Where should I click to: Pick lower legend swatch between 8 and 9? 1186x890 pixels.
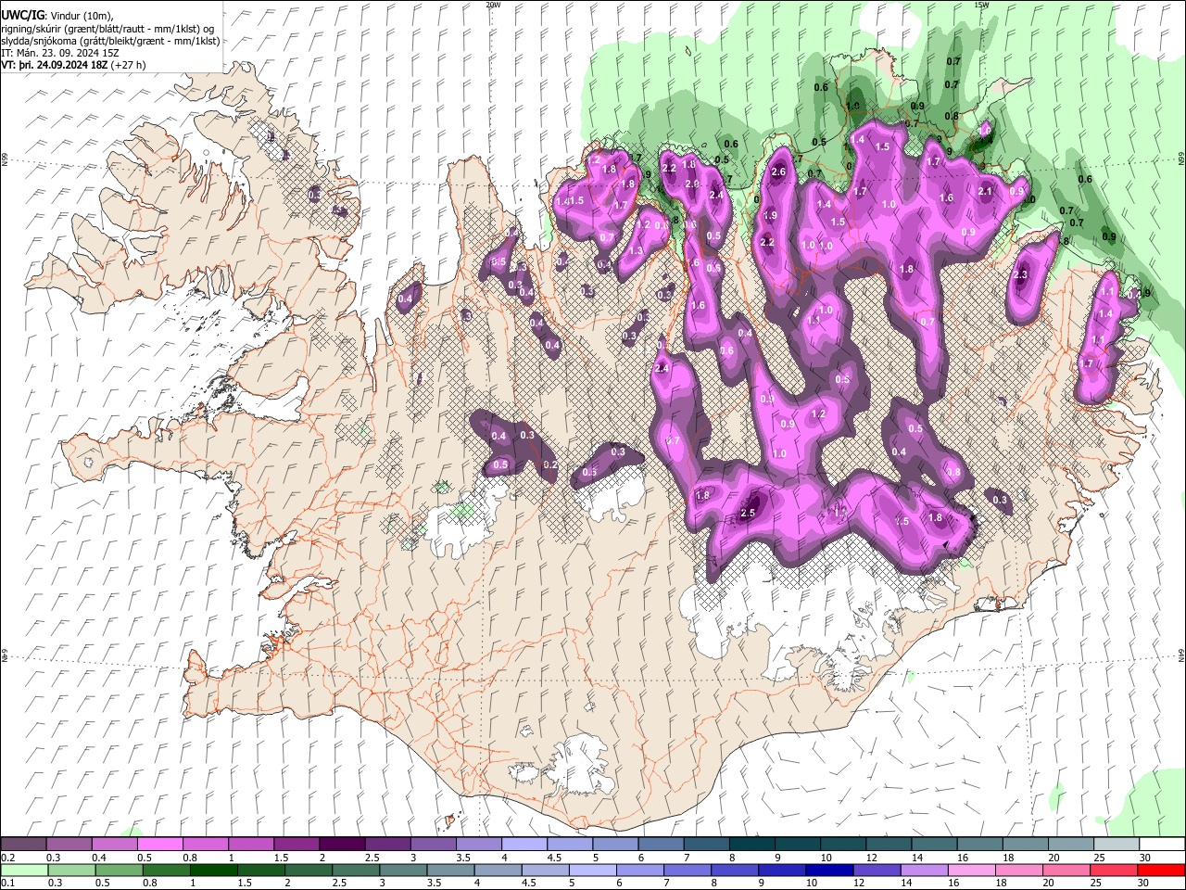pyautogui.click(x=734, y=870)
